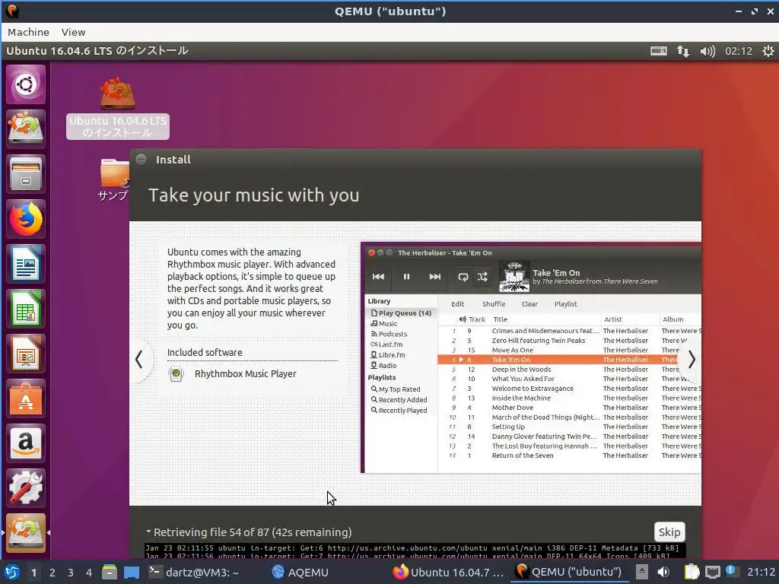This screenshot has width=779, height=584.
Task: Click the tray display monitor icon
Action: tap(712, 572)
